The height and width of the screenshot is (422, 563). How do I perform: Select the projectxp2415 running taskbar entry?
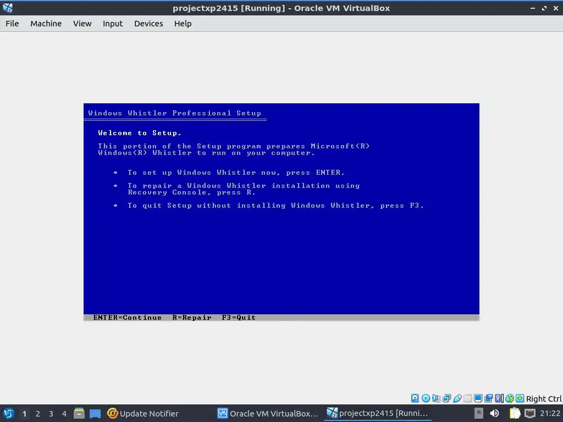(x=378, y=413)
